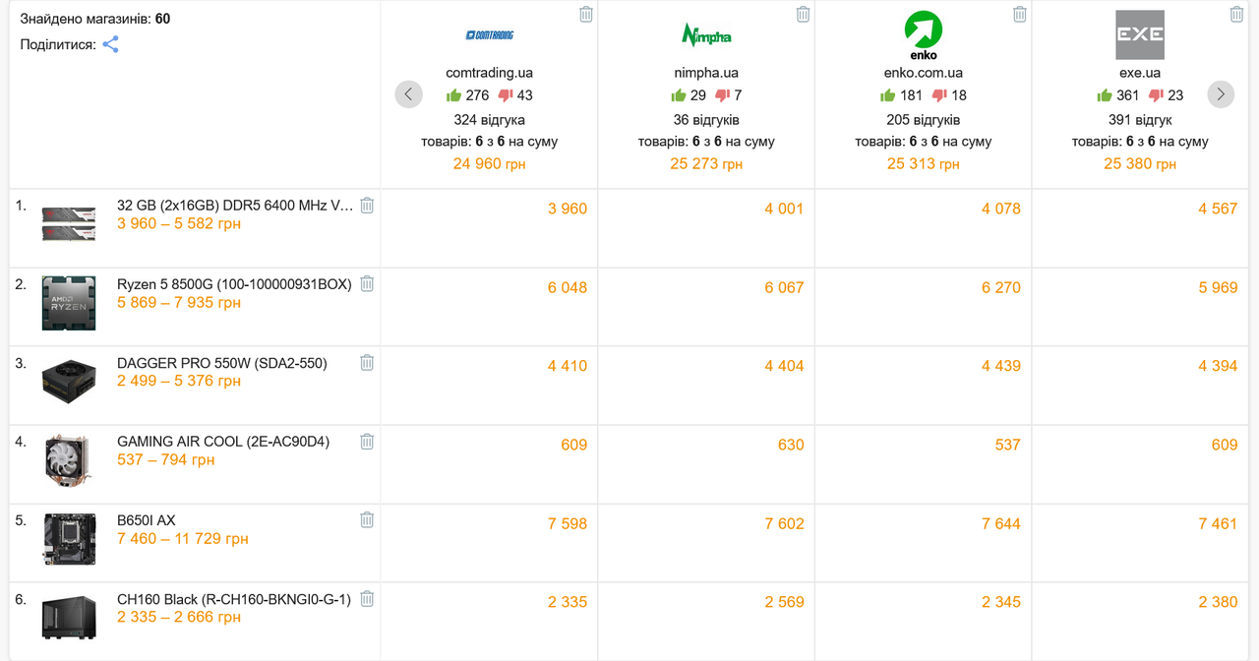This screenshot has height=661, width=1259.
Task: Open Ryzen 5 8500G product link
Action: click(234, 284)
